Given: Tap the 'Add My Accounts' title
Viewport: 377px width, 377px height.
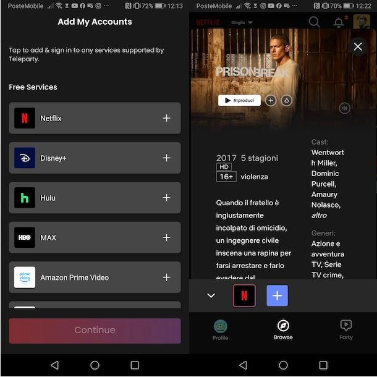Looking at the screenshot, I should pos(95,22).
